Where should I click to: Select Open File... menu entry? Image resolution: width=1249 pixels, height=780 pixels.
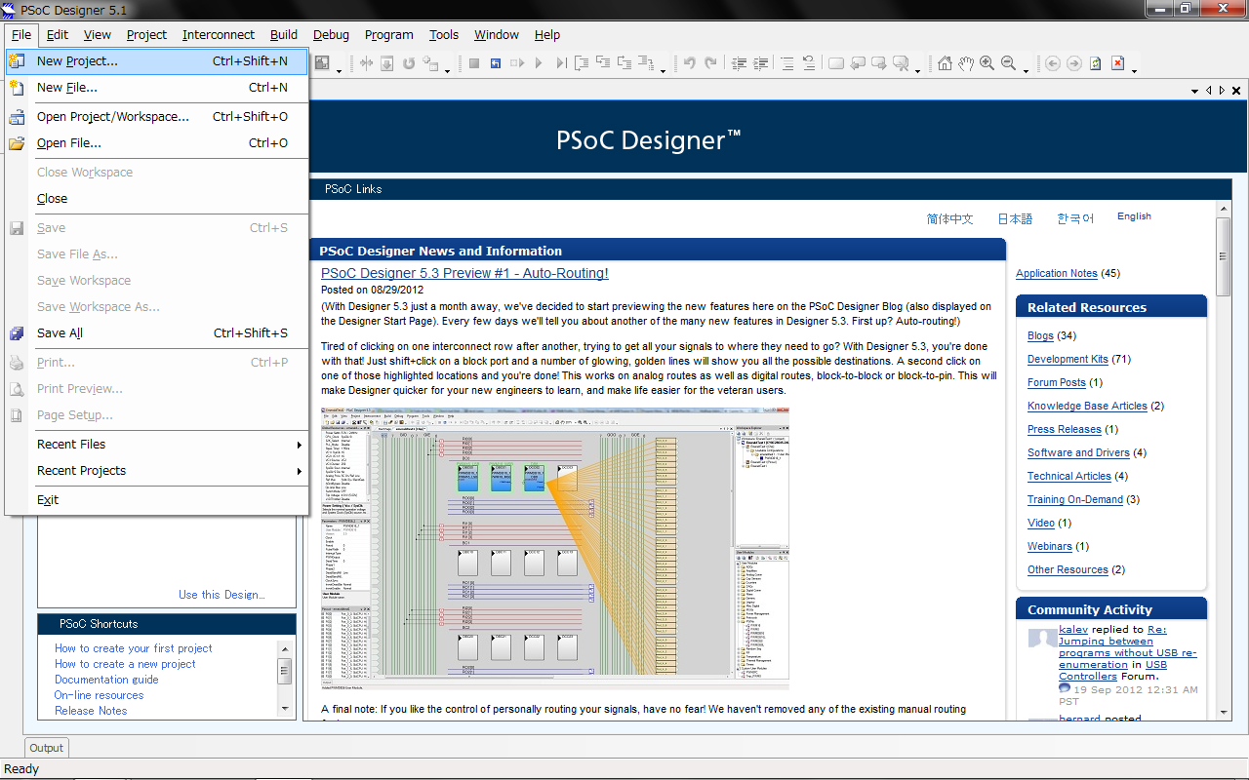[x=157, y=143]
